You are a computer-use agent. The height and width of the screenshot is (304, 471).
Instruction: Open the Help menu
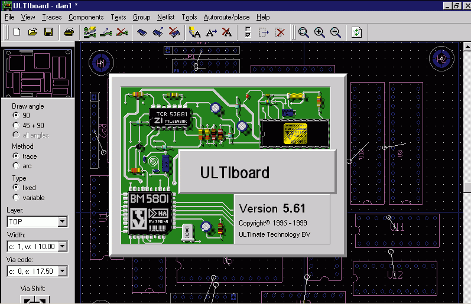pyautogui.click(x=263, y=17)
